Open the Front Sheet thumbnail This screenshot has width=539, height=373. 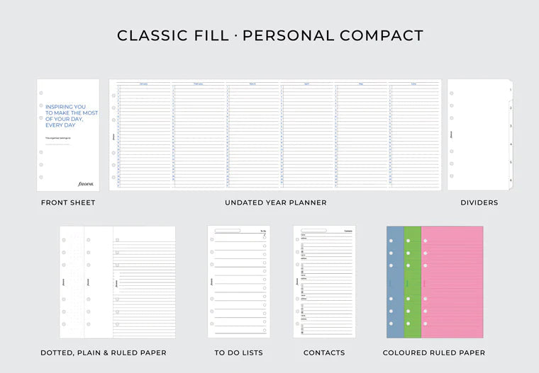[68, 134]
